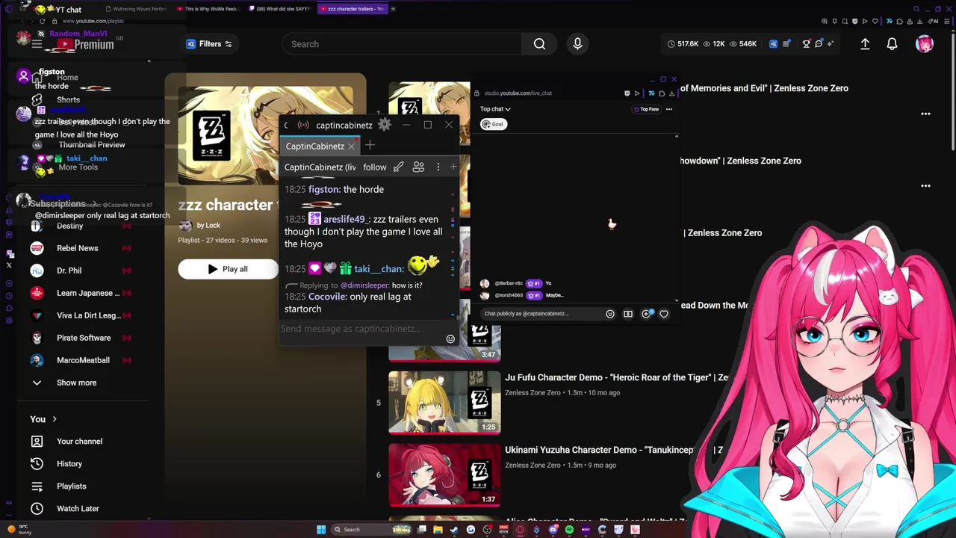
Task: Send a heart reaction in live chat
Action: (x=664, y=314)
